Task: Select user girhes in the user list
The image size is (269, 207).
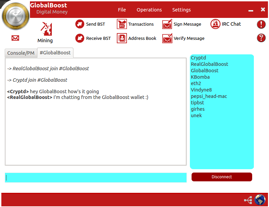Action: coord(198,109)
